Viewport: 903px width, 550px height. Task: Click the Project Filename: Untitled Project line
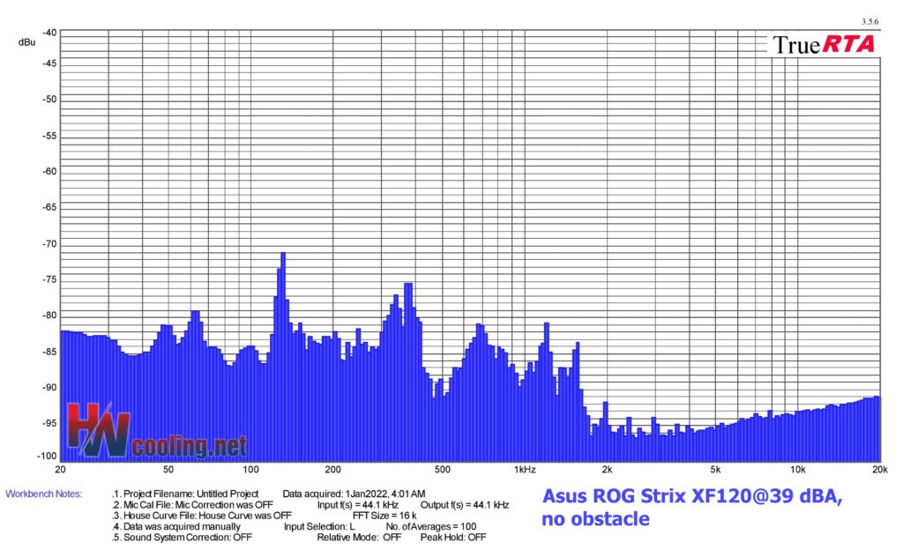185,494
